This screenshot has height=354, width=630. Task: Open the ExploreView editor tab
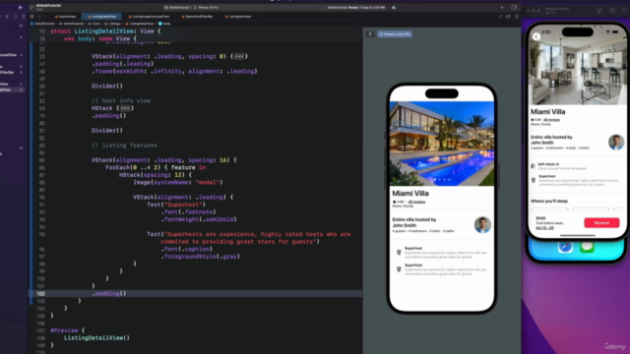[x=65, y=17]
